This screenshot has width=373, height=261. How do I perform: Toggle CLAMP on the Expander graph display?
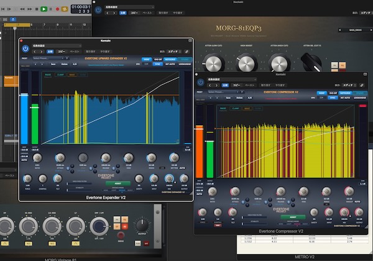coord(60,75)
